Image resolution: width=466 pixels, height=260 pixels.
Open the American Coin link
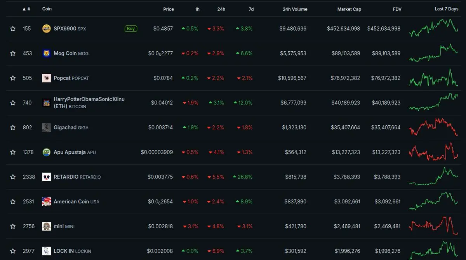(x=77, y=202)
